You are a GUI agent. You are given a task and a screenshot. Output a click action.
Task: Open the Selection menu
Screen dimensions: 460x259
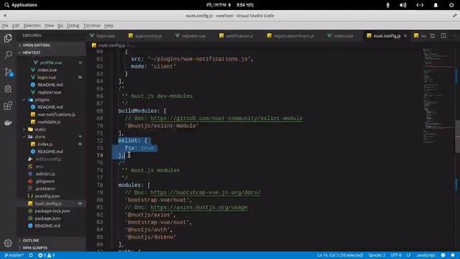pos(32,26)
